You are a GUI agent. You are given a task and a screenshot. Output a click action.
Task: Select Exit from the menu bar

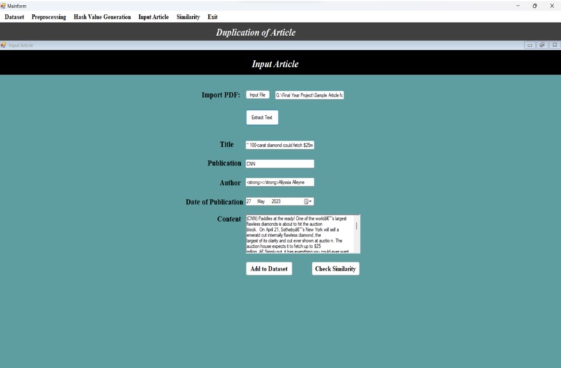212,17
